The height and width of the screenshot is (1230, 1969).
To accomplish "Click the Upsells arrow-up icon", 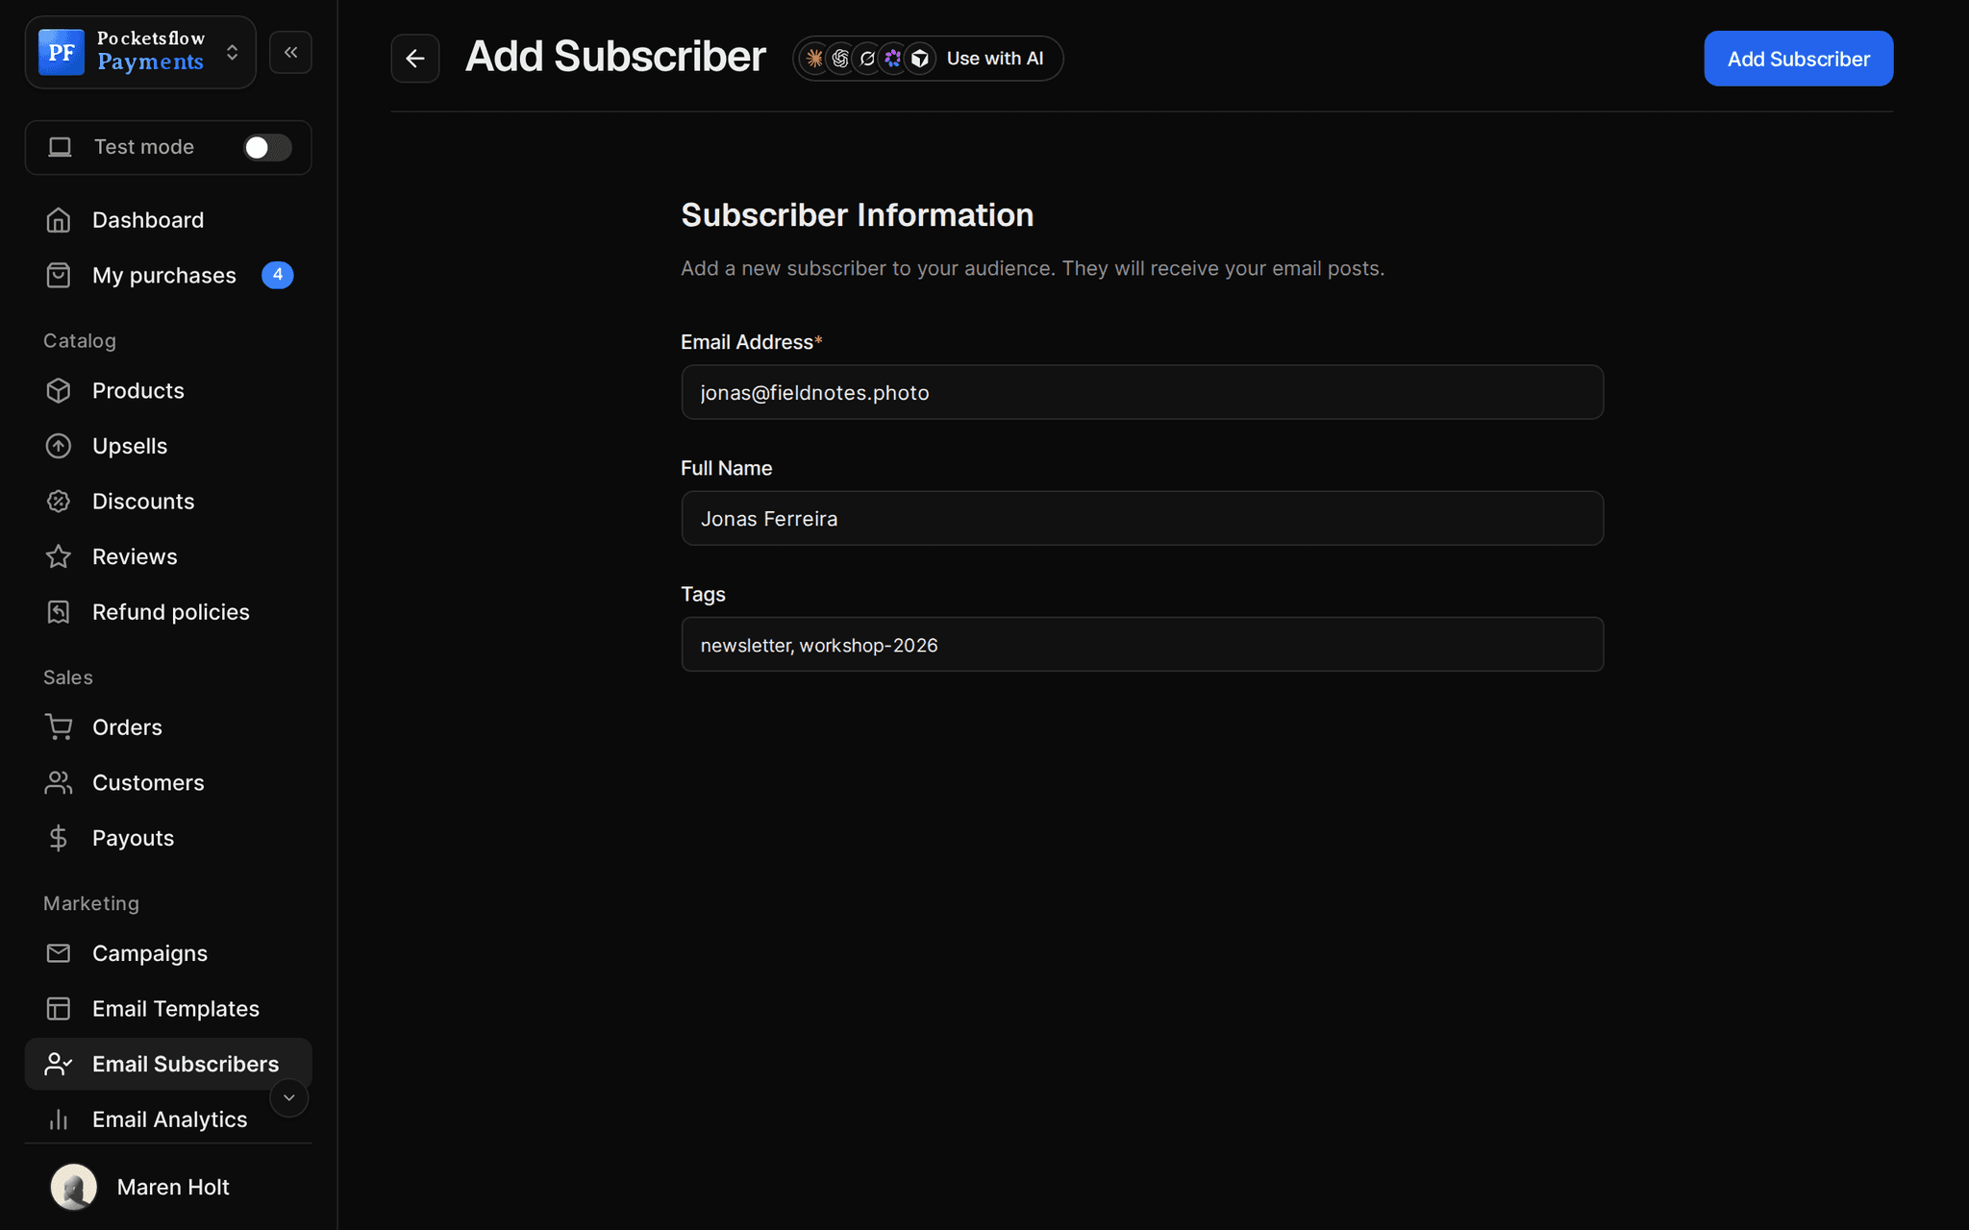I will [59, 446].
